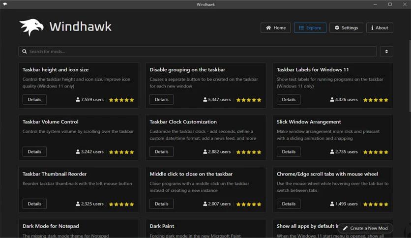The image size is (411, 238).
Task: Click the user icon beside 2,735 users
Action: point(332,152)
